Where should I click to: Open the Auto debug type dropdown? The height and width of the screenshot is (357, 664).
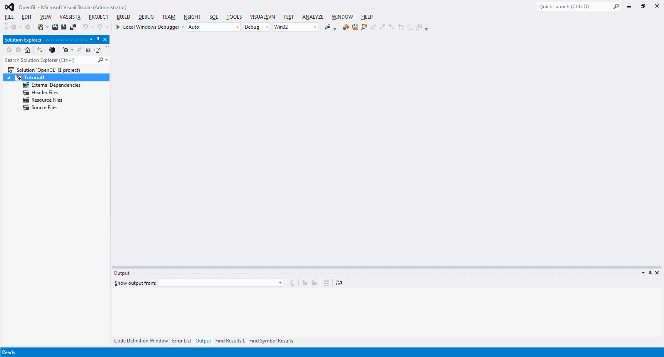pos(238,27)
